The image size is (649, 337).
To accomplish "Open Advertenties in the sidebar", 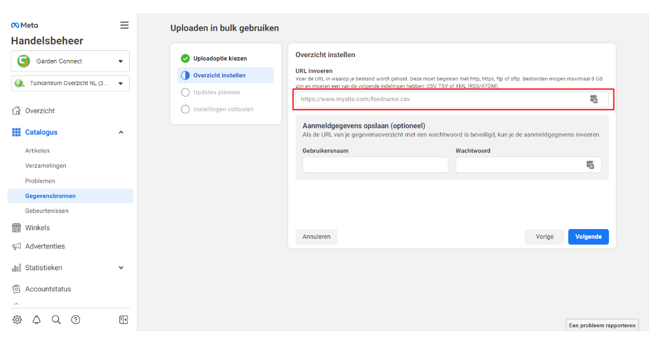I will pyautogui.click(x=45, y=246).
